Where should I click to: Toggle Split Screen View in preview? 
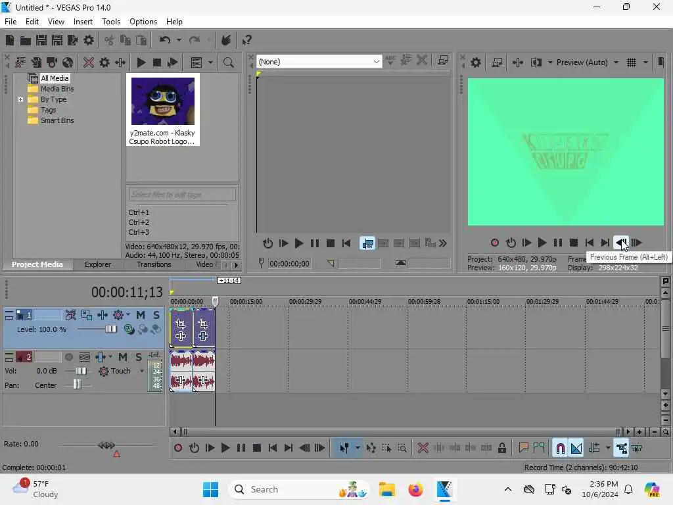536,62
